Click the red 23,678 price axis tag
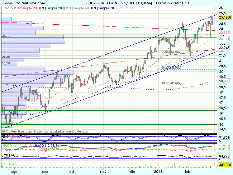Viewport: 233px width, 175px height. point(224,32)
